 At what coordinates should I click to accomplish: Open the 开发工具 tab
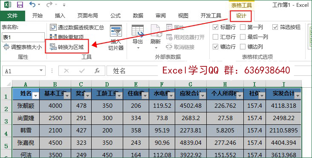(211, 15)
